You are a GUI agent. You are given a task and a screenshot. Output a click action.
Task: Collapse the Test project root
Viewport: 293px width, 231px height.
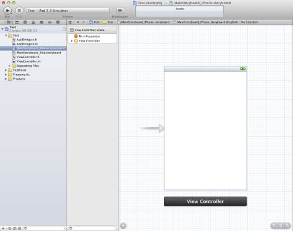(x=2, y=29)
